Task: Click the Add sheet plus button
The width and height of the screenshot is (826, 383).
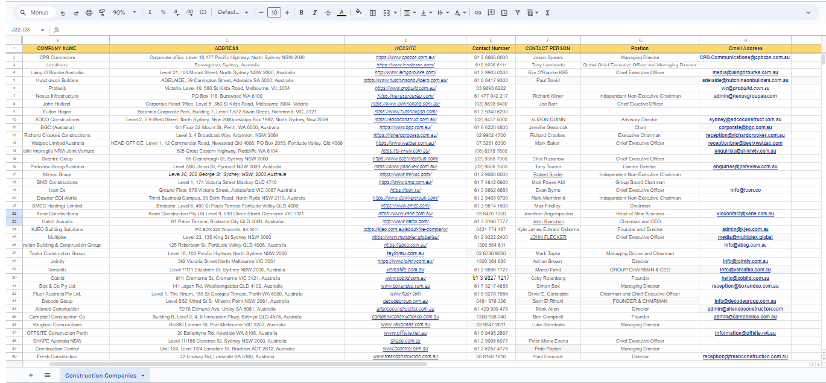Action: 31,375
